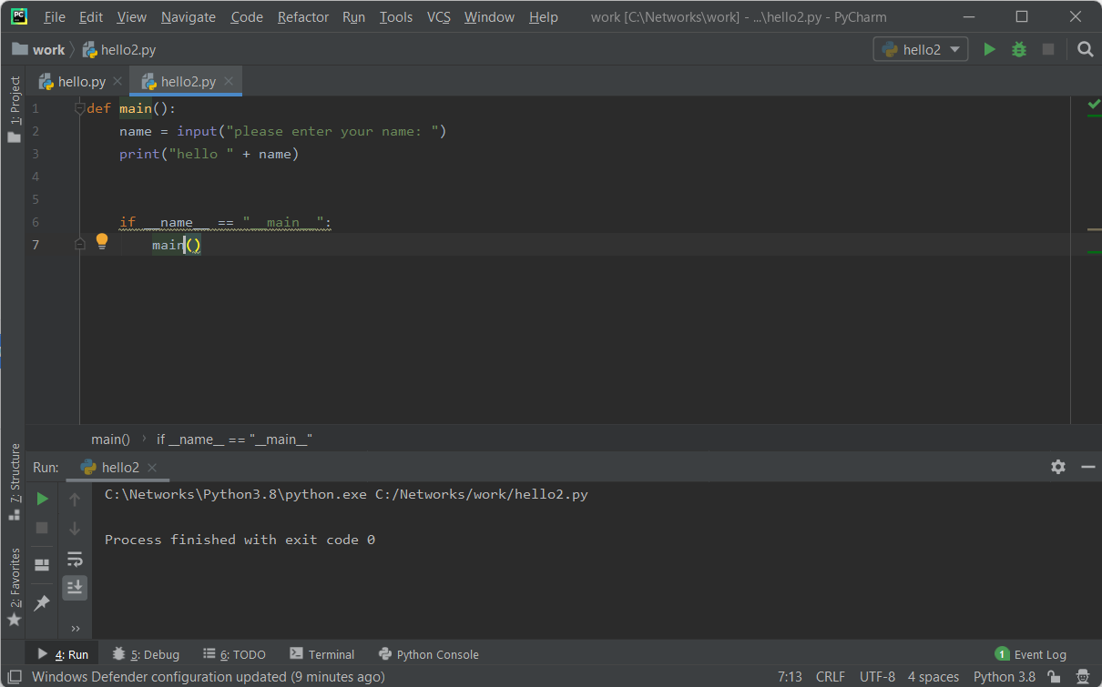
Task: Collapse the main function fold marker
Action: [79, 109]
